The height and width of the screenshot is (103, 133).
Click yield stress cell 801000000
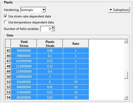click(x=24, y=97)
